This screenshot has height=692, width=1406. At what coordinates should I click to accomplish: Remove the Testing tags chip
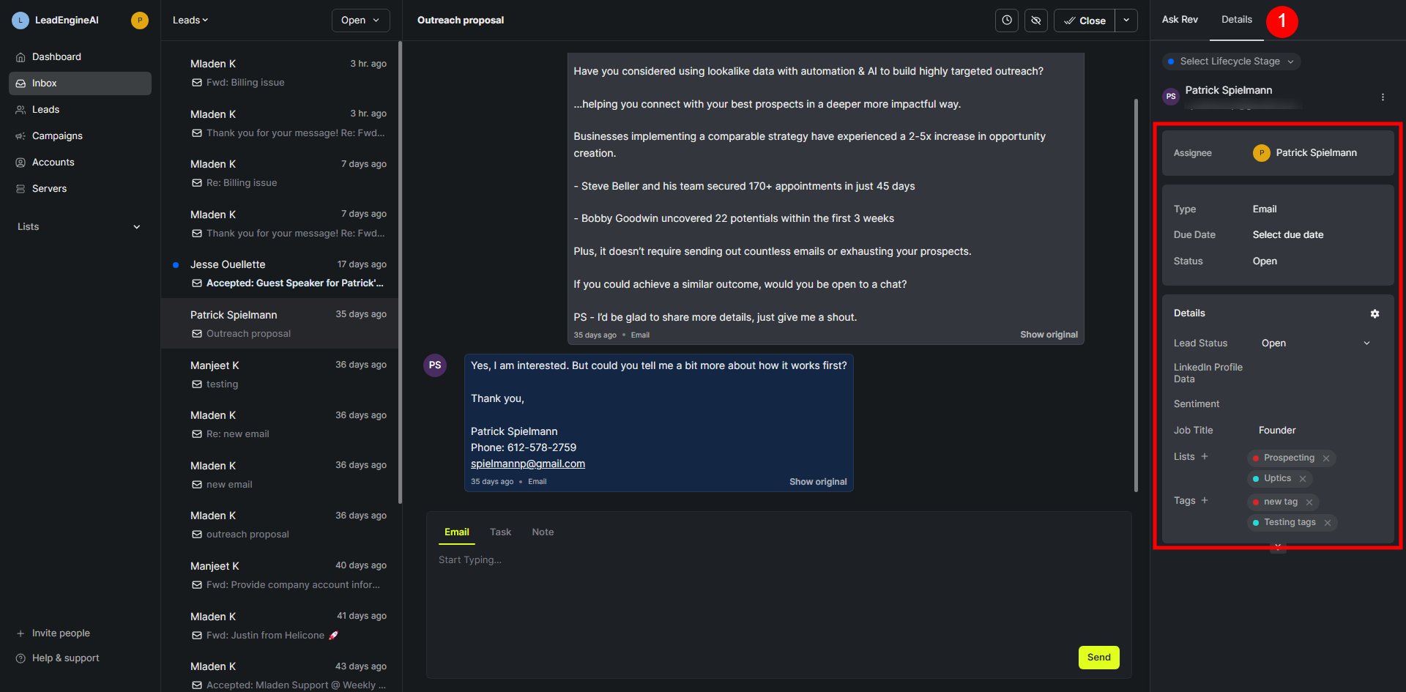1328,523
